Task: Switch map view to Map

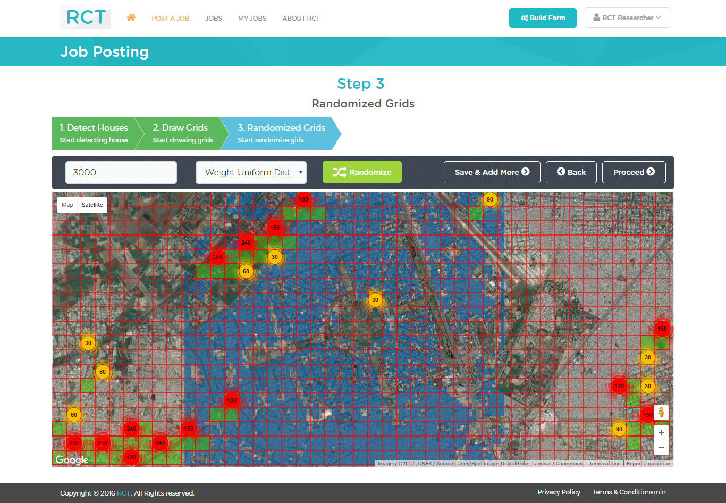Action: (x=67, y=205)
